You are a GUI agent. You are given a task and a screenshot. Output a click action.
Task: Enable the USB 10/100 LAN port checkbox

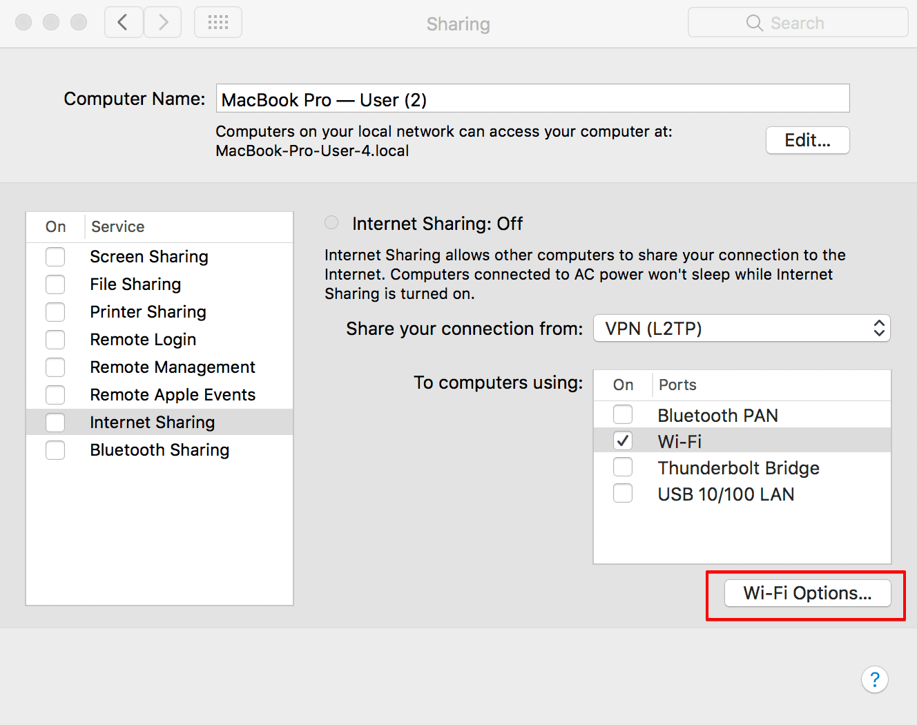[x=623, y=494]
